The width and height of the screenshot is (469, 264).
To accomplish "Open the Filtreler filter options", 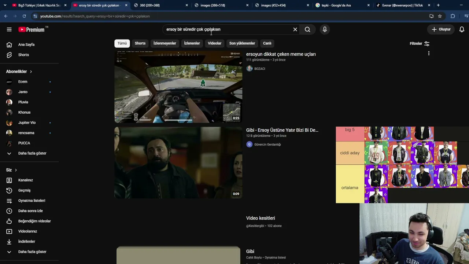I will coord(420,44).
